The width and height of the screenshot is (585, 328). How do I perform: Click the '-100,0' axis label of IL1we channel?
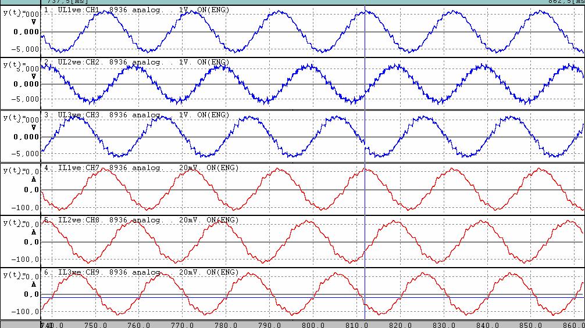point(25,208)
